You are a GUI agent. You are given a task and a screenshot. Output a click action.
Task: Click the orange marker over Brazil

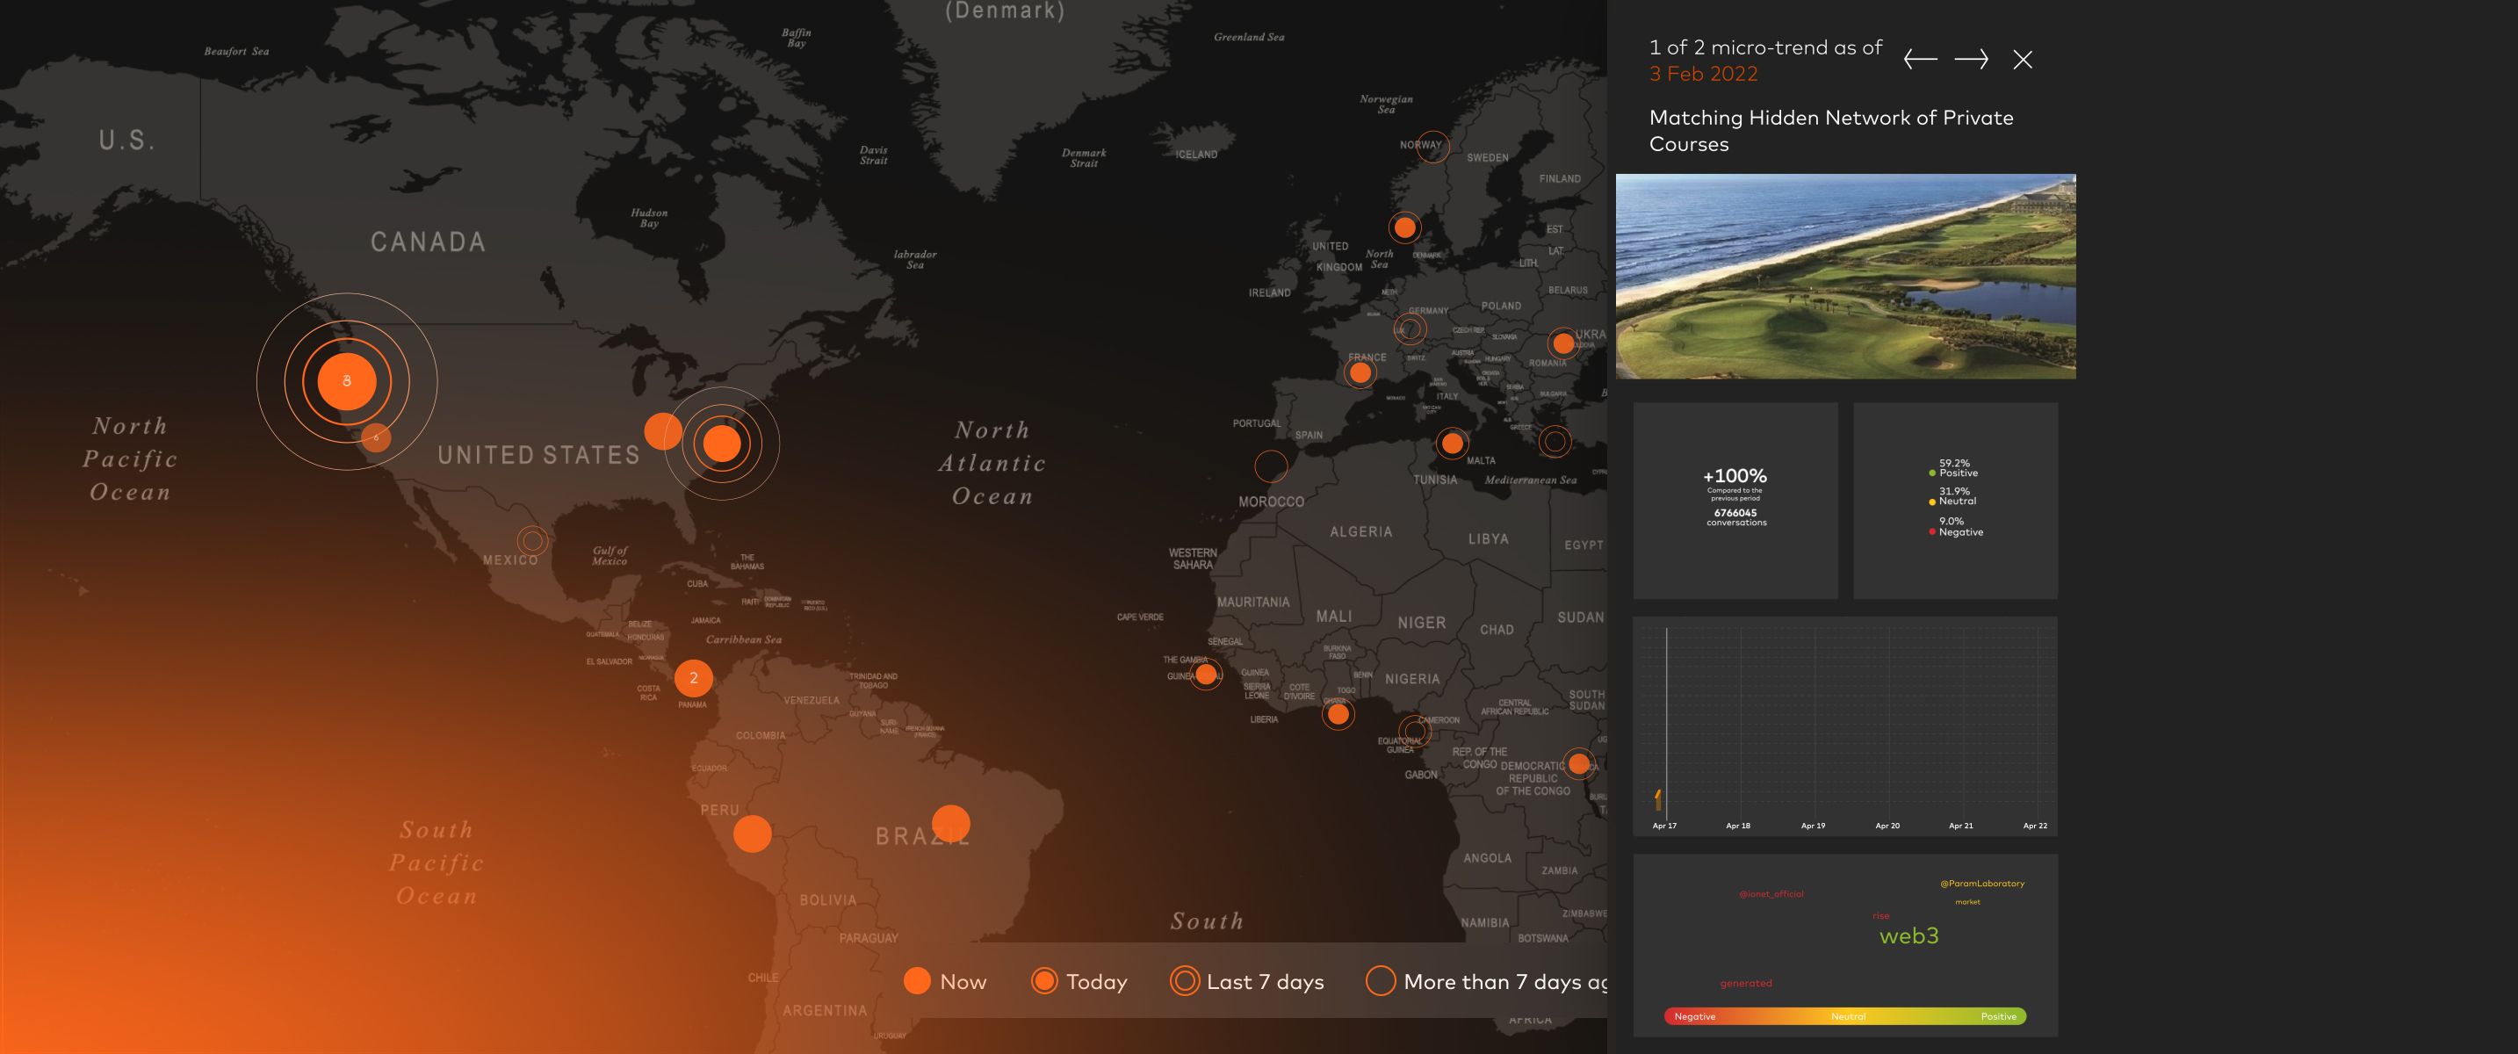point(950,824)
